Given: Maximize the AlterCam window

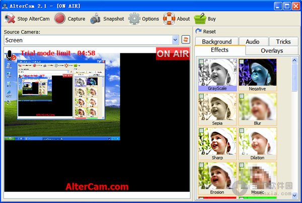Looking at the screenshot, I should tap(286, 6).
